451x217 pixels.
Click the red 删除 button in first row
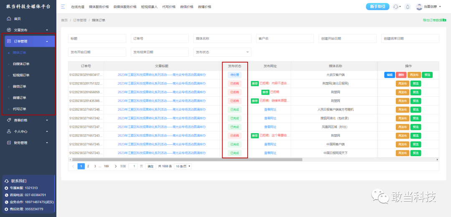pos(401,75)
